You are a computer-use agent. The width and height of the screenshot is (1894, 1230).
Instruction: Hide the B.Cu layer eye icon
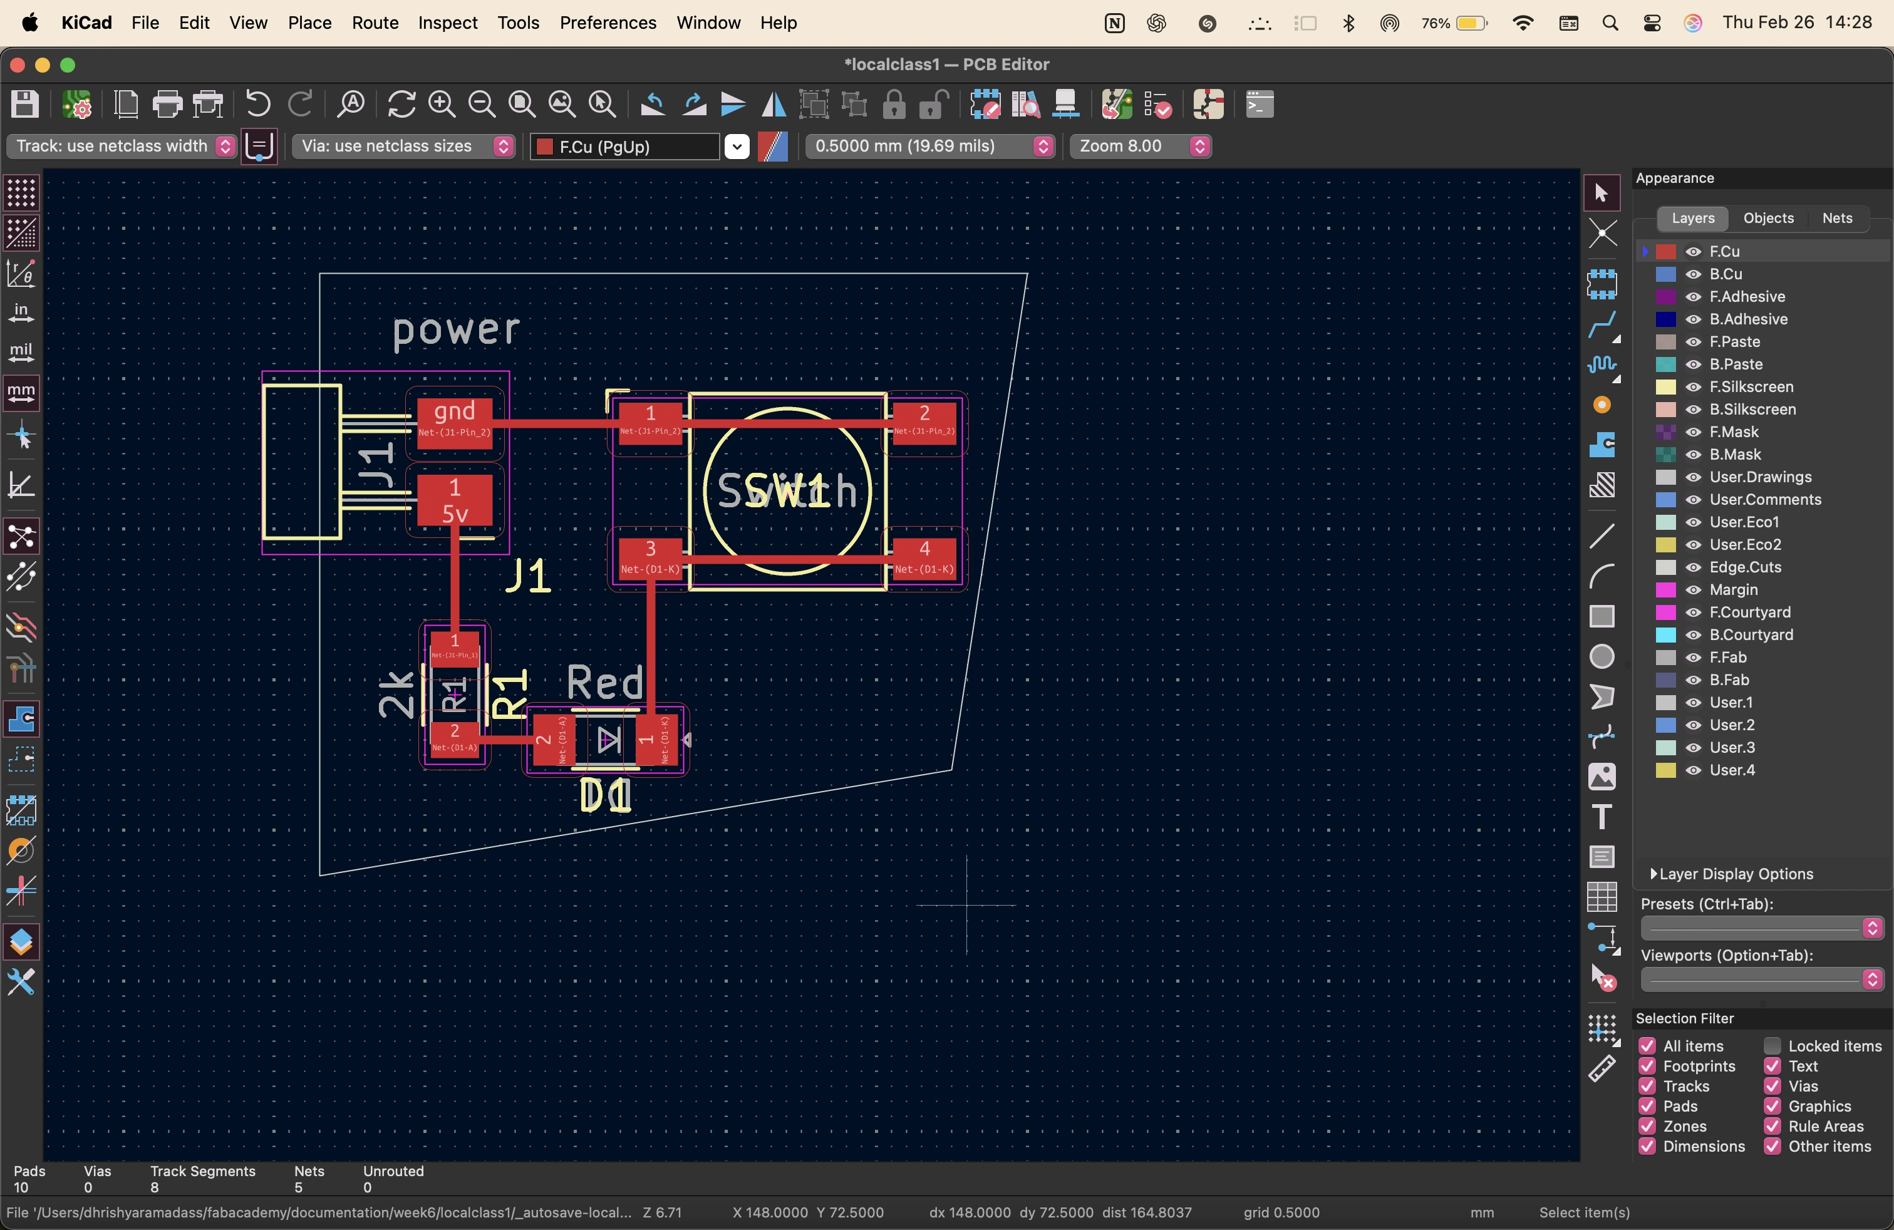1694,274
